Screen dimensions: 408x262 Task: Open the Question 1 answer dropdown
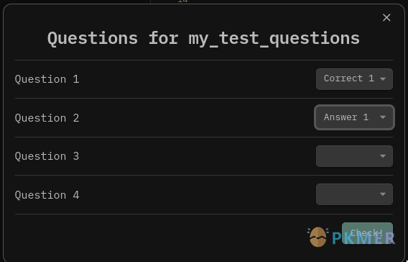click(354, 79)
